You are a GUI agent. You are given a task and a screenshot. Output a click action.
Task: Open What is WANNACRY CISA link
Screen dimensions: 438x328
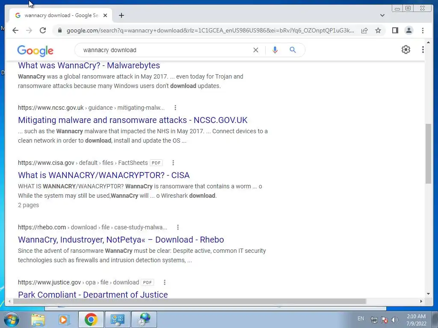[x=104, y=175]
